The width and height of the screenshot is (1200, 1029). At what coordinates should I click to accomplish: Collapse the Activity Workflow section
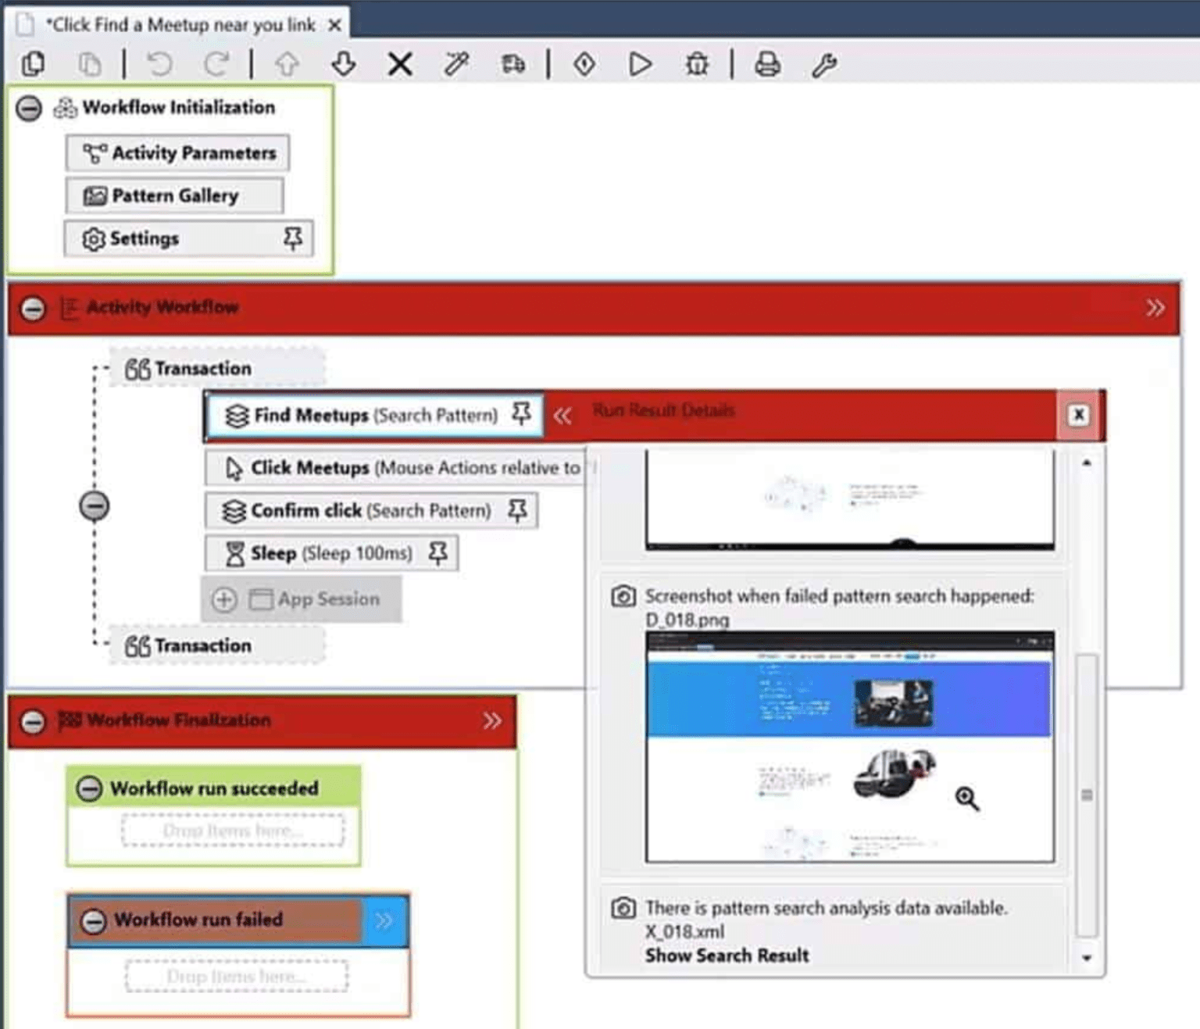(32, 309)
